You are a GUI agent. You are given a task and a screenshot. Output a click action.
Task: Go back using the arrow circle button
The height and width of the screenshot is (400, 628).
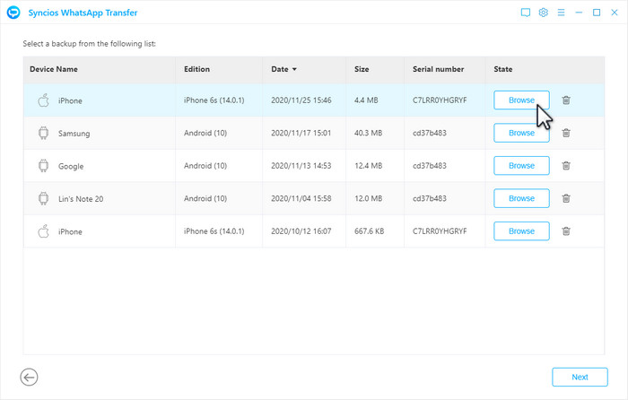pyautogui.click(x=29, y=378)
